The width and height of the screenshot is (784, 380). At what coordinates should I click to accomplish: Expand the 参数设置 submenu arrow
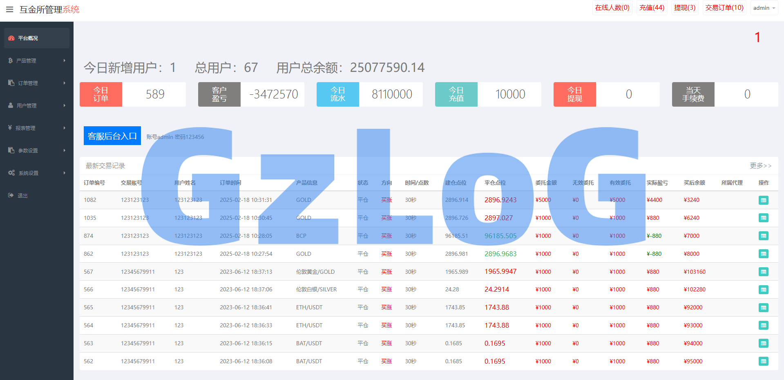pyautogui.click(x=64, y=150)
